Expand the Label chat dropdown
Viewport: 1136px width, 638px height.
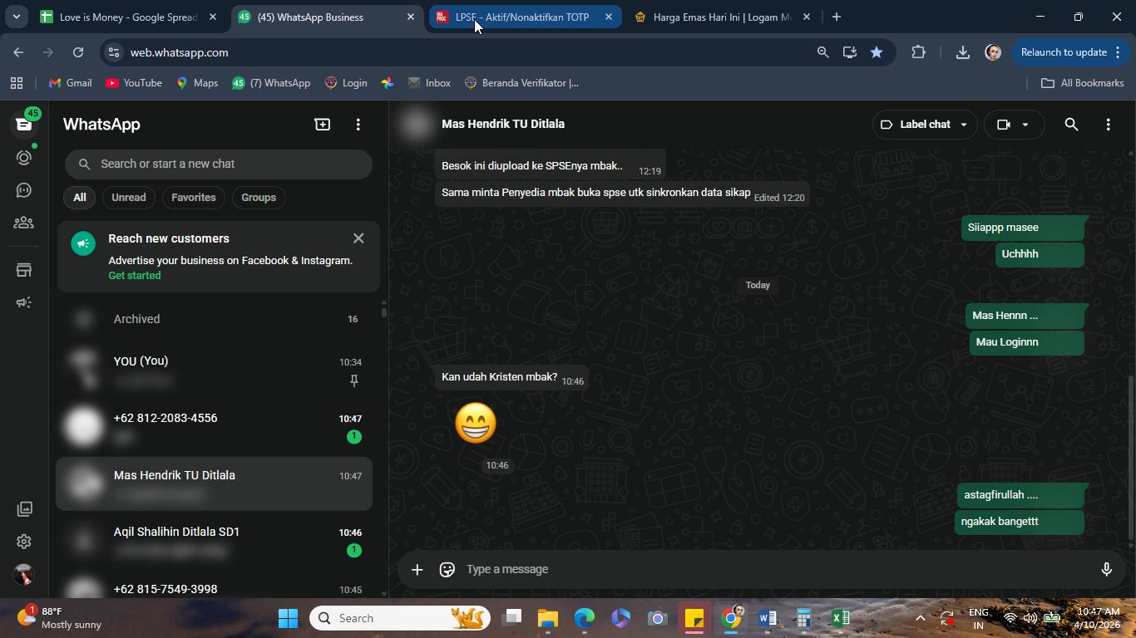tap(924, 125)
